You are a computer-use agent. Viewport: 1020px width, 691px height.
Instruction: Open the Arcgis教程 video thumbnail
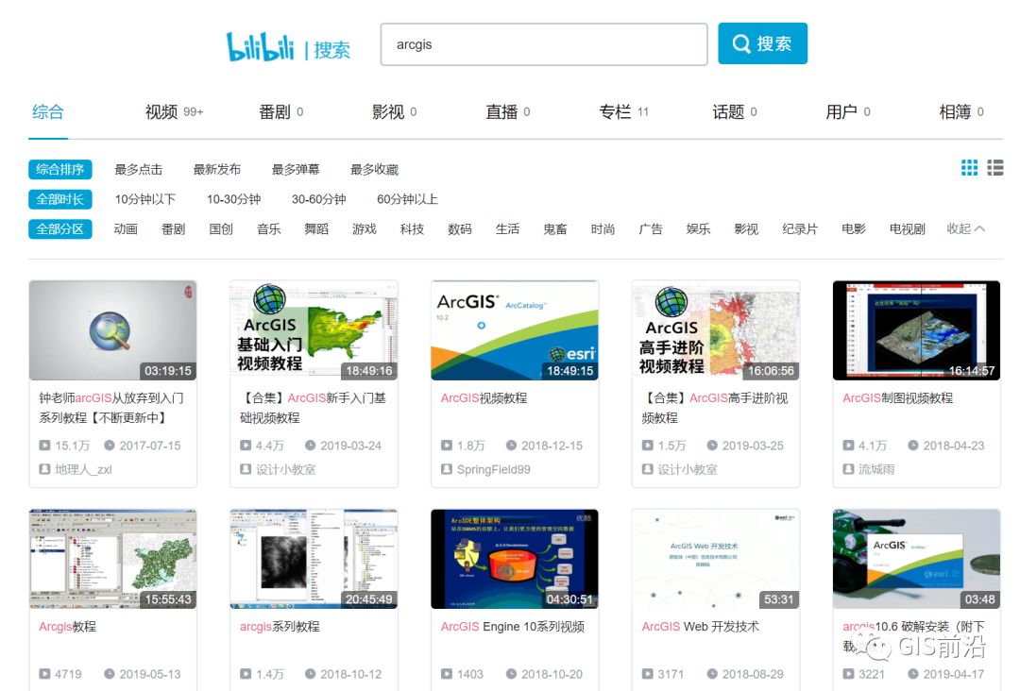click(112, 559)
